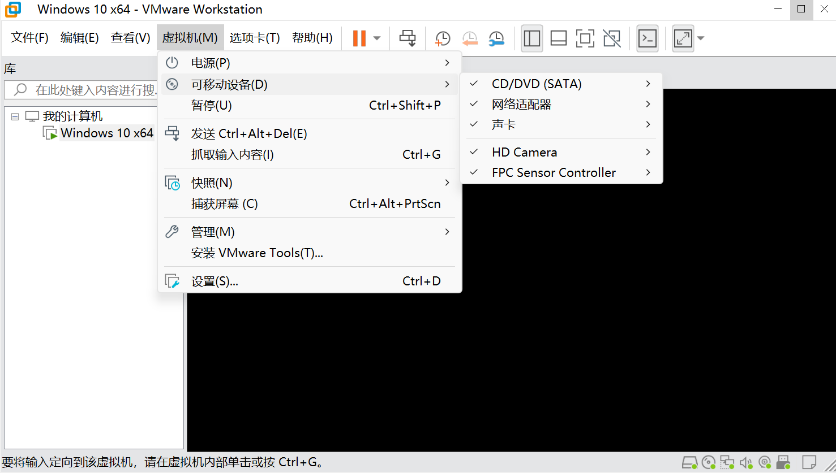836x473 pixels.
Task: Expand the 网络适配器 submenu arrow
Action: [648, 104]
